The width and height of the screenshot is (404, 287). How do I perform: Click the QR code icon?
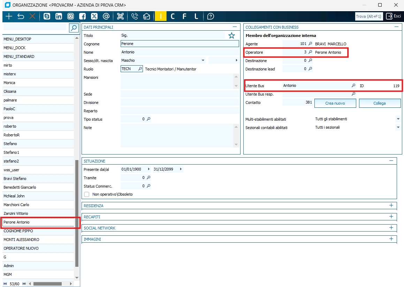[120, 16]
